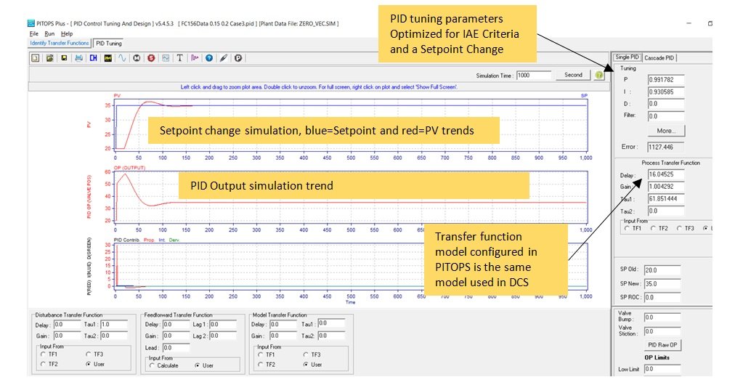Screen dimensions: 735x385
Task: Click the sine wave toolbar icon
Action: click(x=122, y=57)
